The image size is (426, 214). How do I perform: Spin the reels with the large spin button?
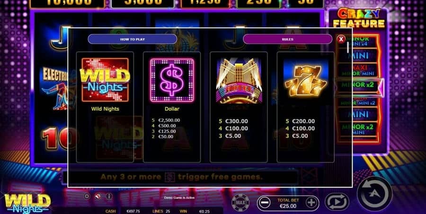375,194
